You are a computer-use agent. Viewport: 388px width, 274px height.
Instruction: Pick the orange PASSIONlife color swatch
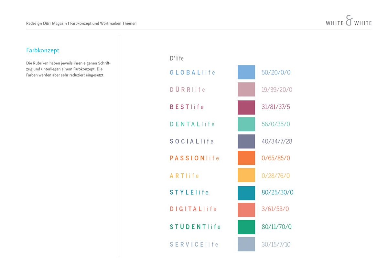point(246,158)
